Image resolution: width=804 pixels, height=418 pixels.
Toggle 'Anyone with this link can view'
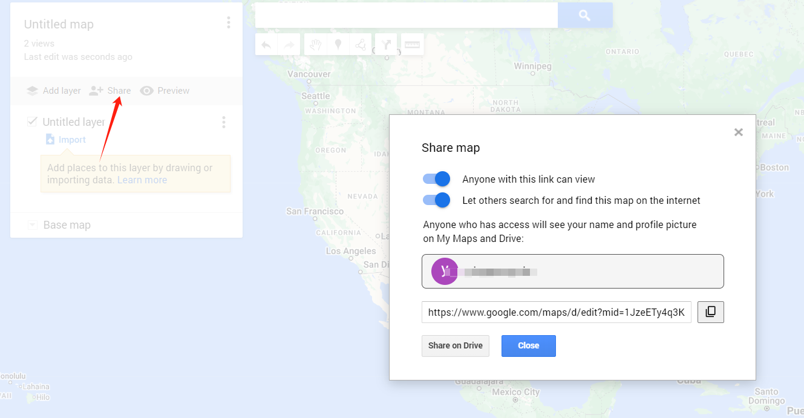(x=437, y=179)
